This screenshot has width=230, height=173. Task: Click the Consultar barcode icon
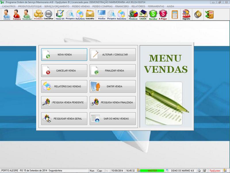pos(48,15)
